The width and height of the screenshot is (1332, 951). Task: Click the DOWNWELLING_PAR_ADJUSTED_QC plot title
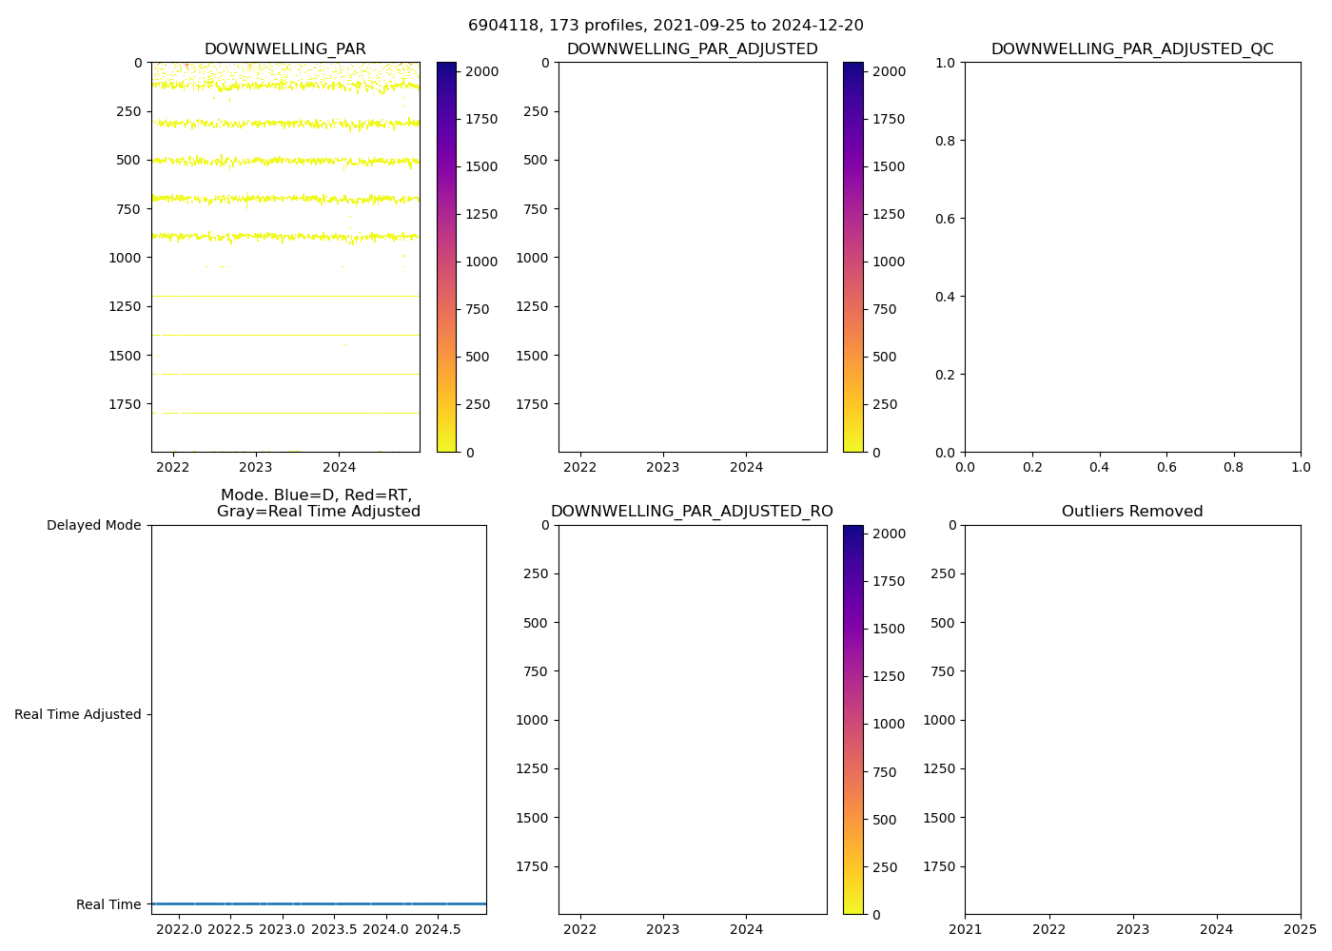pos(1131,49)
